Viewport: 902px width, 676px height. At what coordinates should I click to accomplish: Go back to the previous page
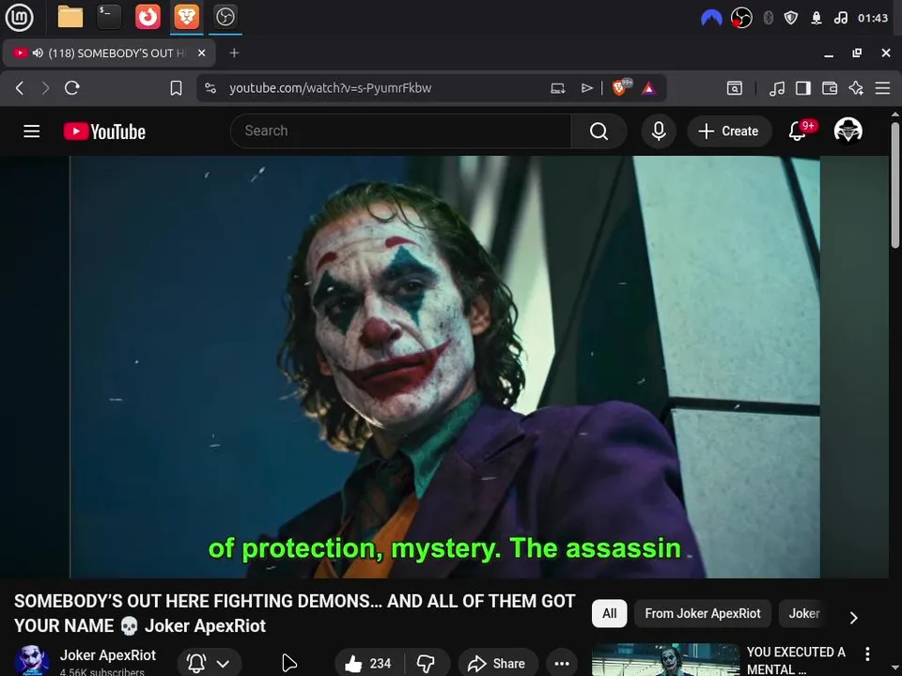pos(20,88)
